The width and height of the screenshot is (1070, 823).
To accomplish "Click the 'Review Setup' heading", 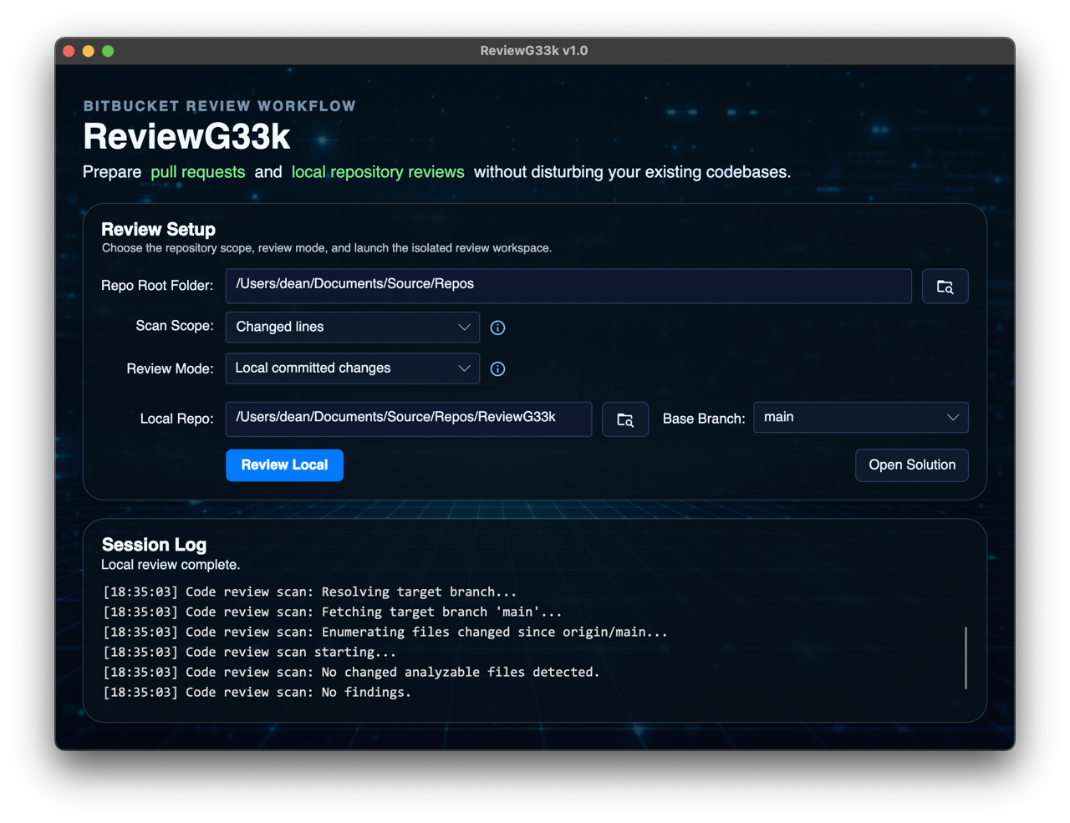I will [158, 229].
